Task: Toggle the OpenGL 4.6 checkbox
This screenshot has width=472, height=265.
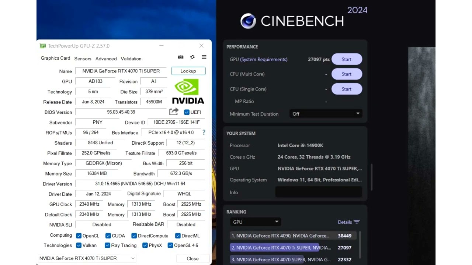Action: coord(170,245)
